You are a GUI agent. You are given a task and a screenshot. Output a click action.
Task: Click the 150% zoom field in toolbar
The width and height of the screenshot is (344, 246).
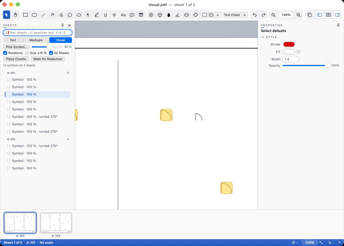[x=286, y=15]
